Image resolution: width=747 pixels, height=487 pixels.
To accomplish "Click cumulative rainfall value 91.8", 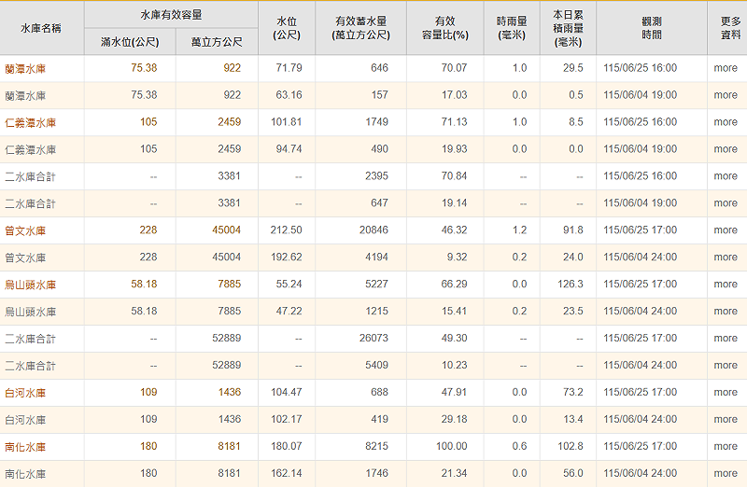I will click(x=573, y=230).
